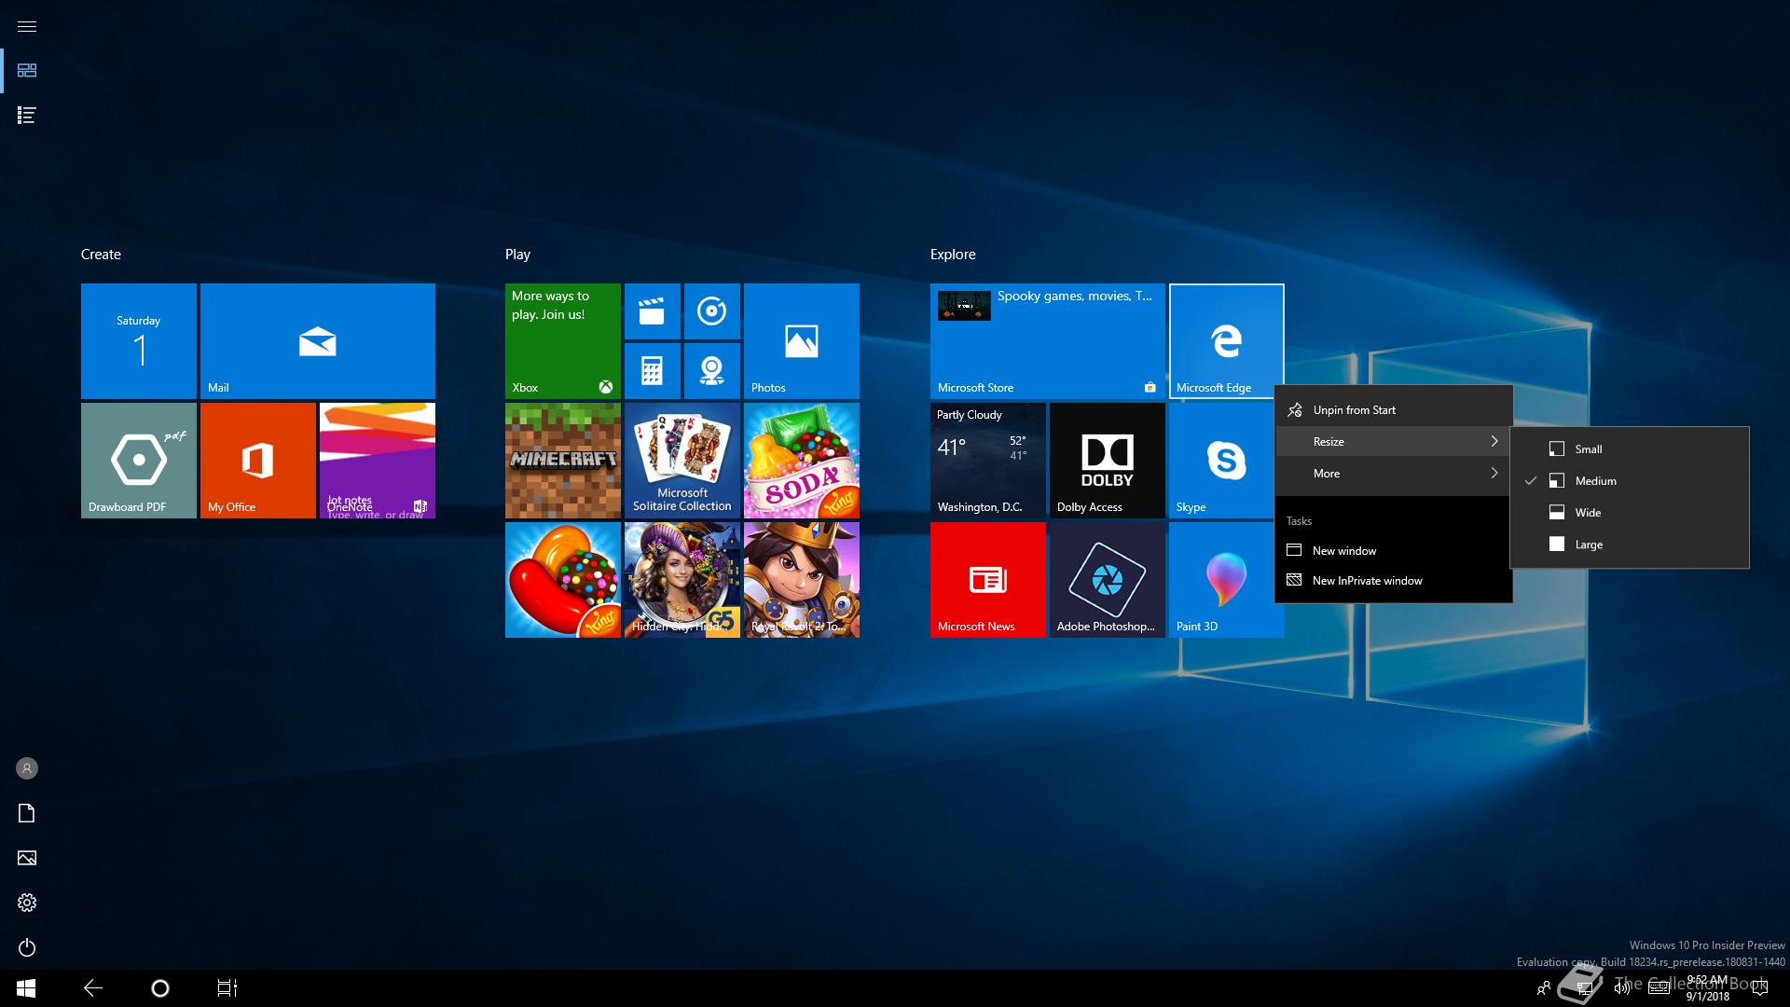
Task: Open Settings from the gear icon
Action: click(x=27, y=903)
